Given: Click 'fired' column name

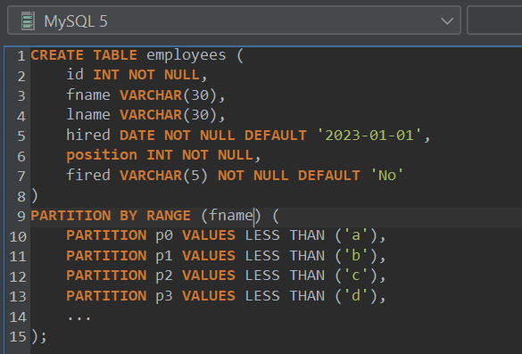Looking at the screenshot, I should (x=88, y=175).
